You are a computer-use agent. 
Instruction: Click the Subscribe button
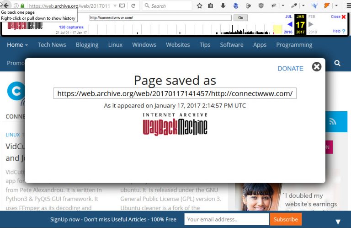coord(286,219)
